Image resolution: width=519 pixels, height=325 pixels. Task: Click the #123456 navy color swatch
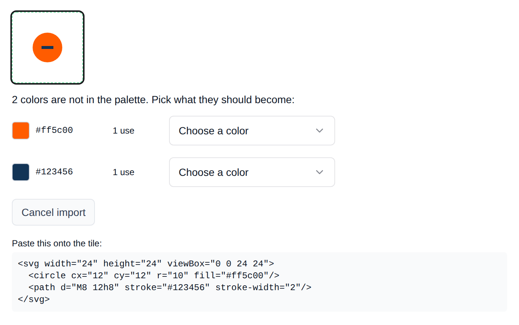click(x=21, y=172)
